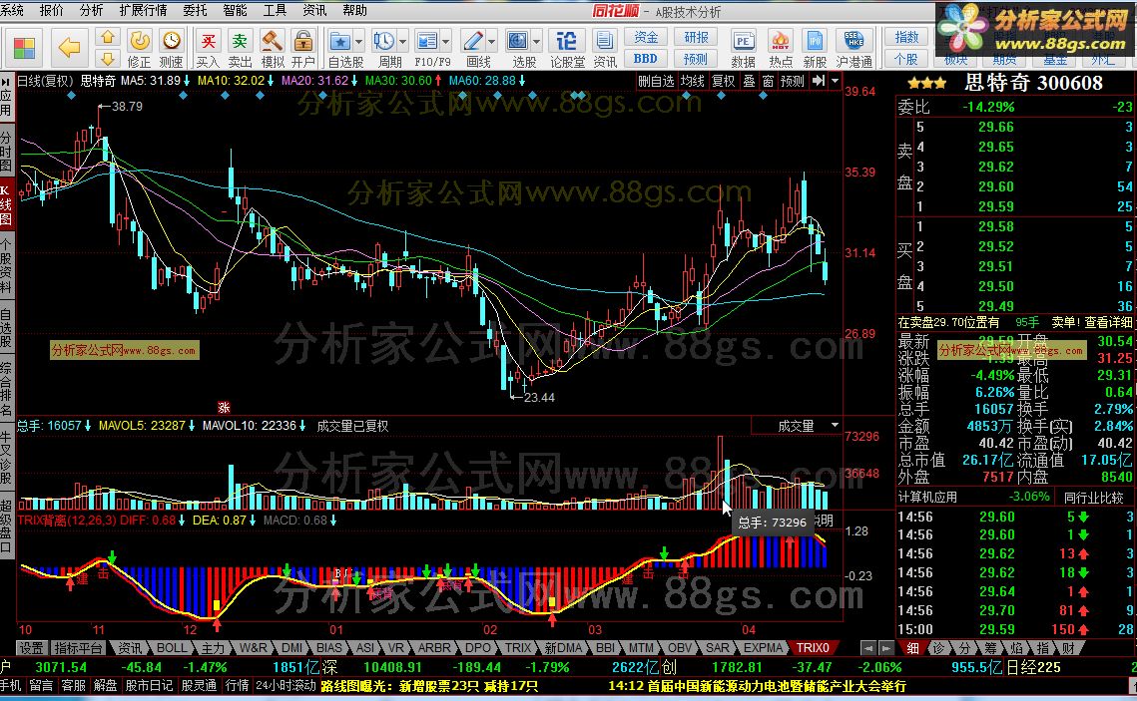The image size is (1137, 701).
Task: Click the 买入 buy icon
Action: point(208,48)
